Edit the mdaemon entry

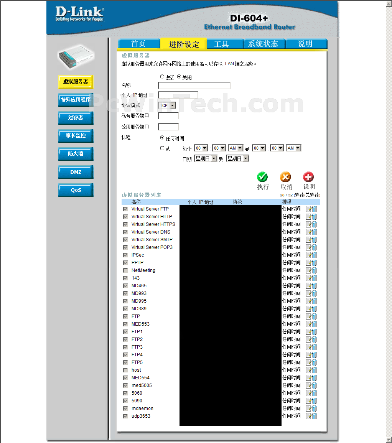click(309, 408)
